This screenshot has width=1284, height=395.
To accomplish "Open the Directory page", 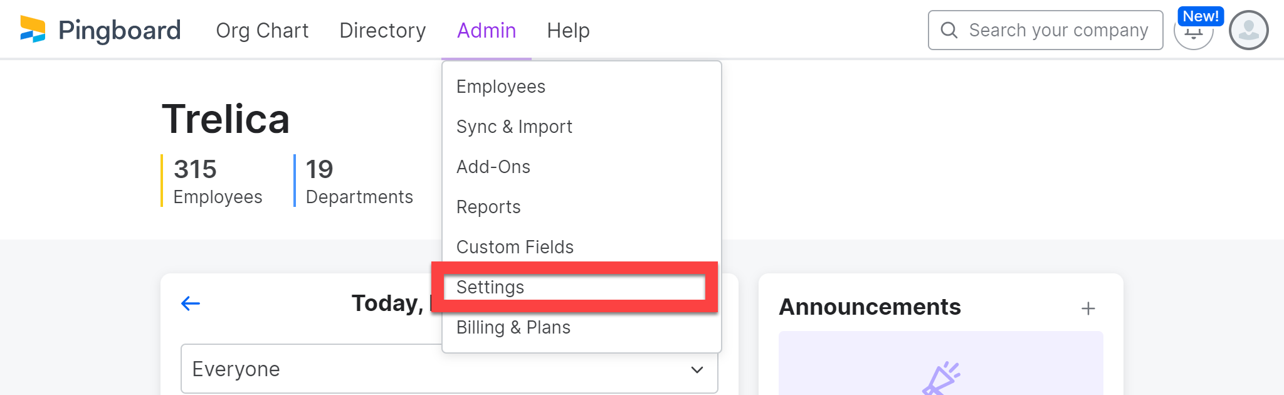I will (382, 30).
